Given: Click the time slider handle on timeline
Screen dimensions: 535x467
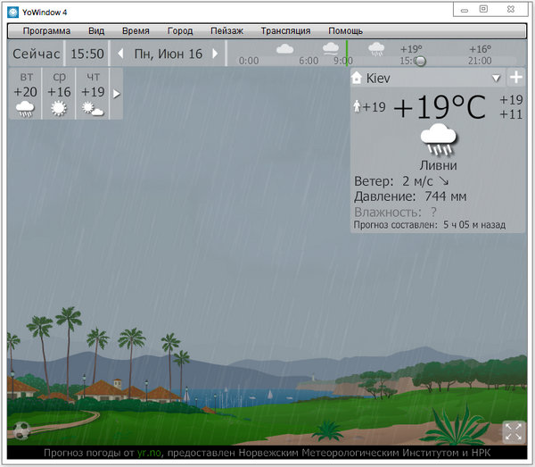Looking at the screenshot, I should click(420, 61).
